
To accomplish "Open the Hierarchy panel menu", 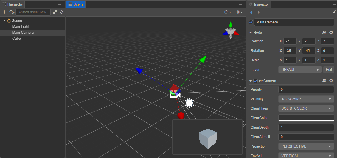I will coord(60,4).
